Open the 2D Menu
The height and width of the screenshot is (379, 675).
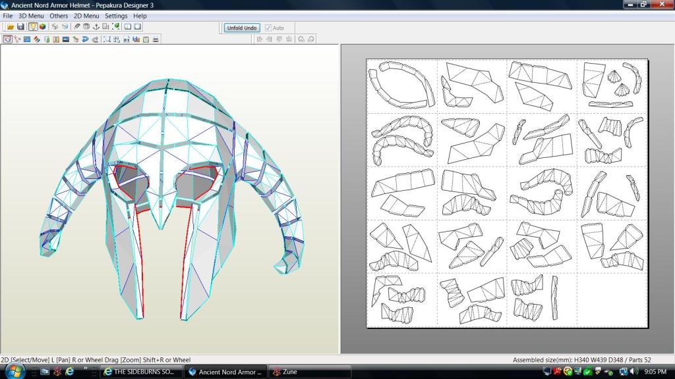coord(86,16)
